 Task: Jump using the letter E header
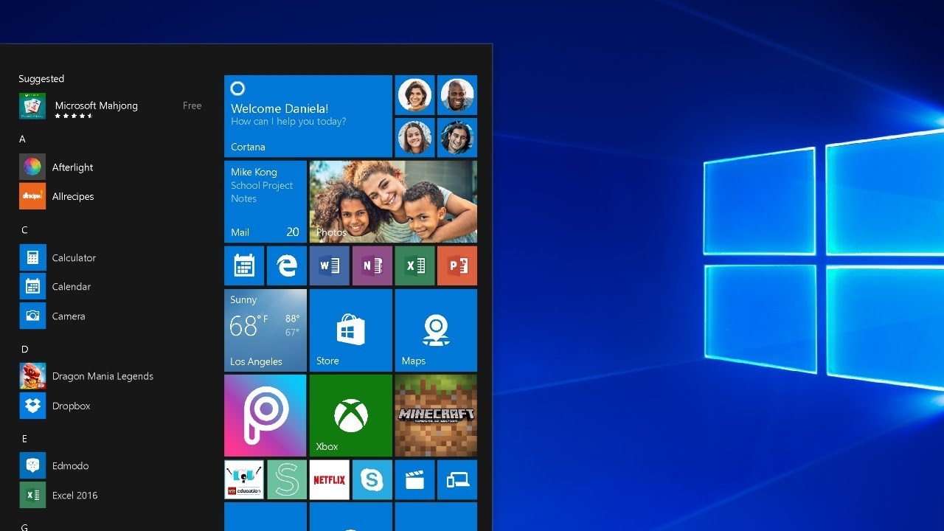(x=24, y=439)
